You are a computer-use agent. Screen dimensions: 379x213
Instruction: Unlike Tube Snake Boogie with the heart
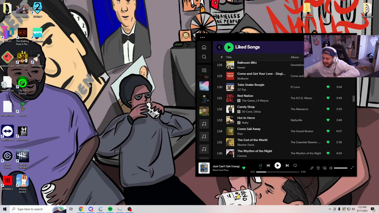tap(328, 87)
